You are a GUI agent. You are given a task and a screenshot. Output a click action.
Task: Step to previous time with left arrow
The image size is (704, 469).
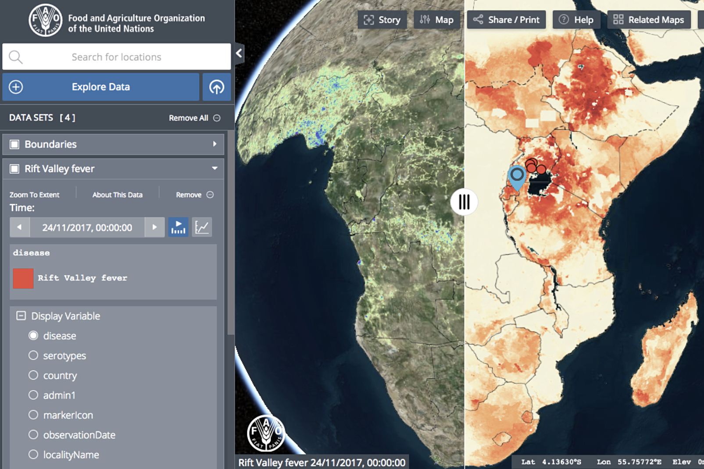(x=19, y=227)
